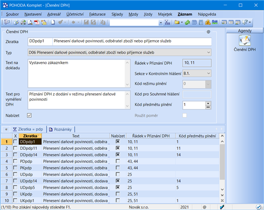Click the collapse arrows left of filter tab
Image resolution: width=264 pixels, height=210 pixels.
click(x=6, y=129)
